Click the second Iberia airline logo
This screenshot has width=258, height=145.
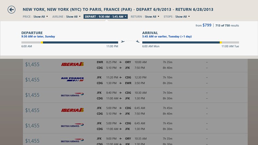[72, 110]
